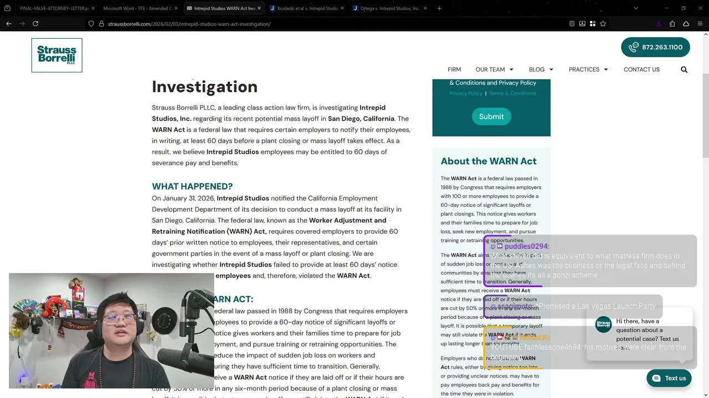Screen dimensions: 709x398
Task: Open the FIRM menu item
Action: click(x=454, y=70)
